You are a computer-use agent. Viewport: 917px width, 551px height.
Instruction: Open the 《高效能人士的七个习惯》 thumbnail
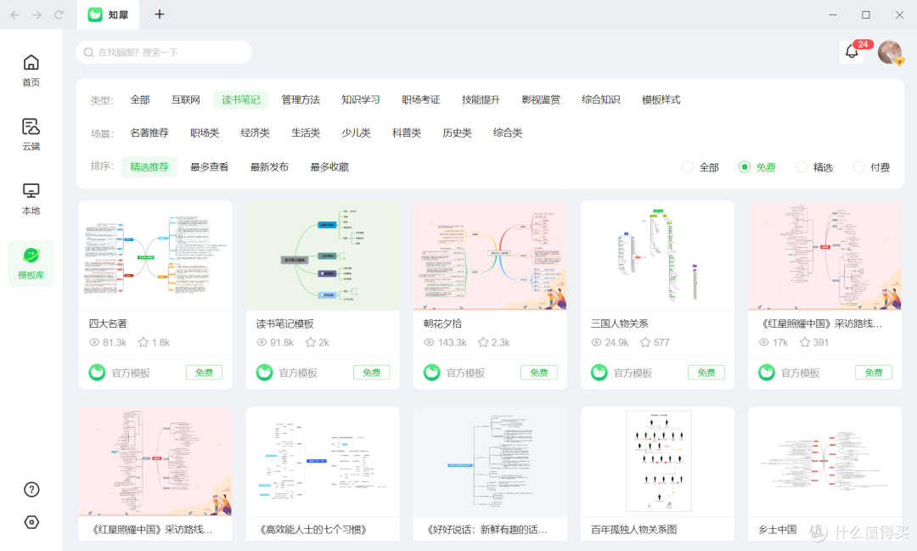323,462
